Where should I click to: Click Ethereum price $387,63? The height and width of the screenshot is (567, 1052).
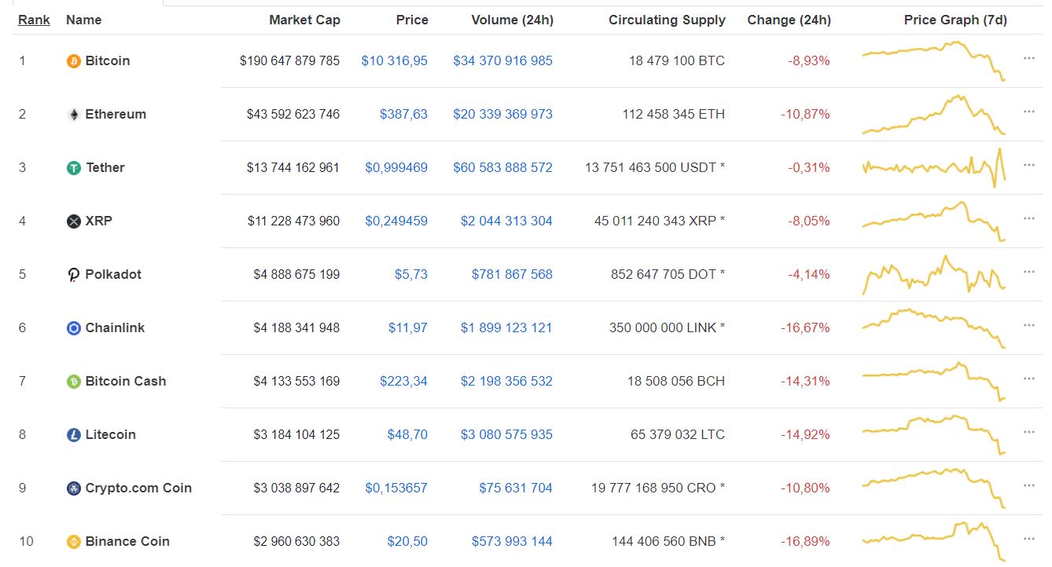point(403,114)
